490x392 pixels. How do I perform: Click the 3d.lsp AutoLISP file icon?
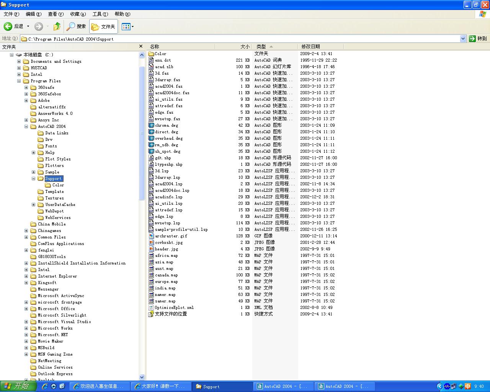[151, 171]
